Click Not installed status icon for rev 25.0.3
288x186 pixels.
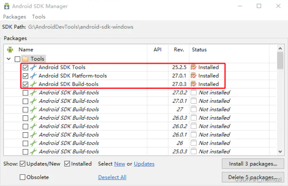(x=194, y=152)
